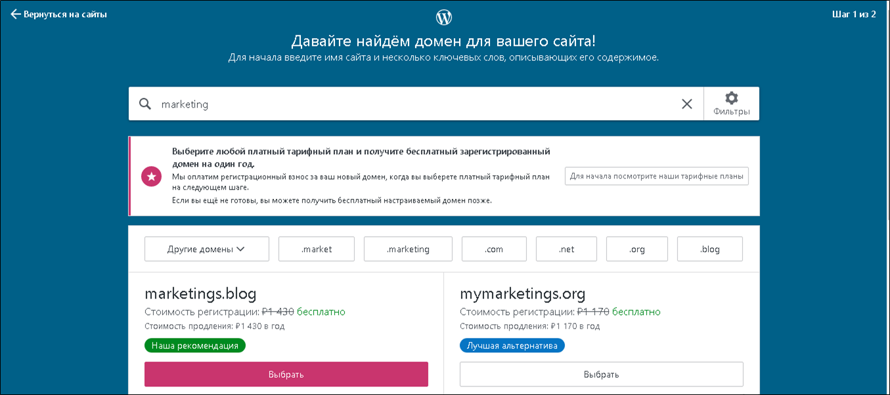Image resolution: width=890 pixels, height=395 pixels.
Task: Open тарифные планы via the button
Action: click(657, 176)
